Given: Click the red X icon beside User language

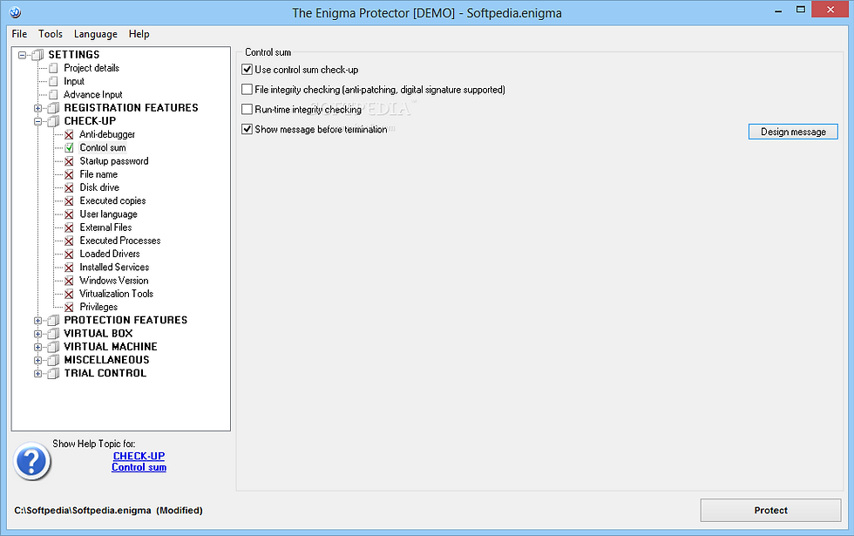Looking at the screenshot, I should (x=69, y=214).
